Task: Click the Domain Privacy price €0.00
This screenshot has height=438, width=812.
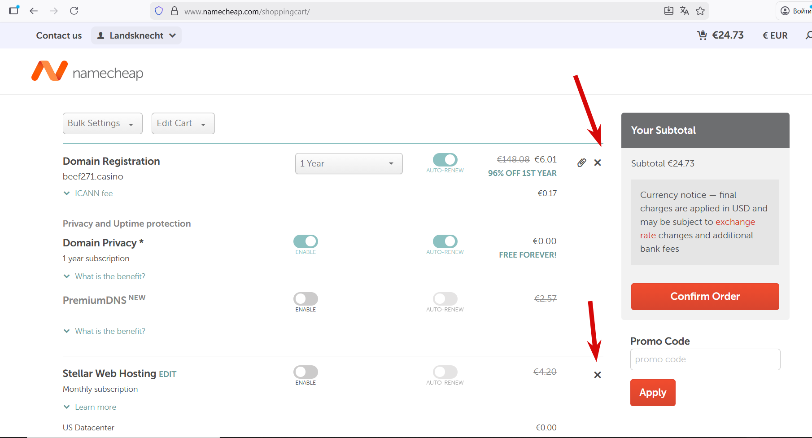Action: pos(545,241)
